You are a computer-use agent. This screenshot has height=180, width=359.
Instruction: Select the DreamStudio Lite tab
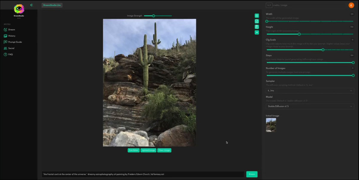coord(52,5)
